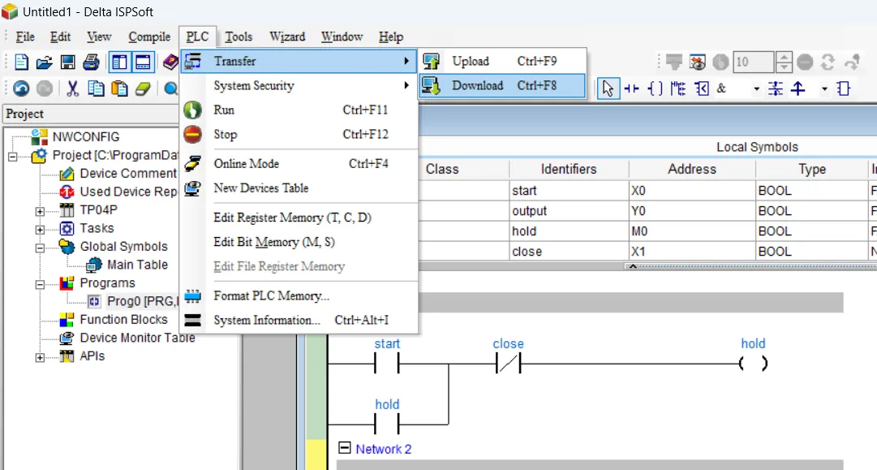Open the Edit menu
Viewport: 877px width, 470px height.
(x=60, y=37)
